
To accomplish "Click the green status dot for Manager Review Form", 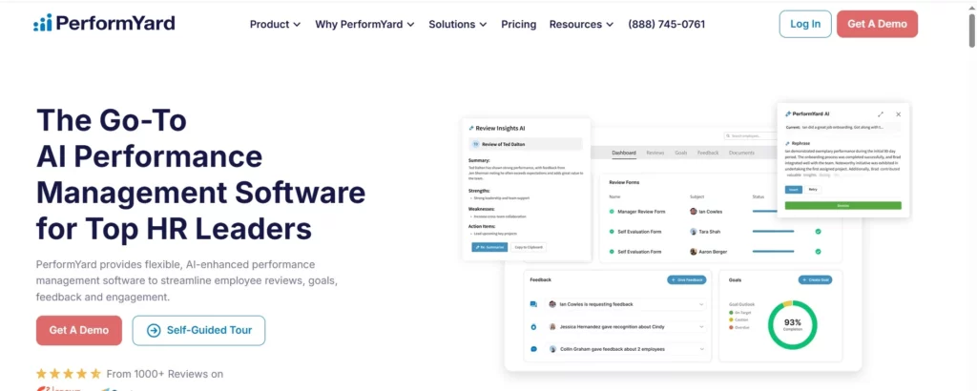I will [x=612, y=211].
